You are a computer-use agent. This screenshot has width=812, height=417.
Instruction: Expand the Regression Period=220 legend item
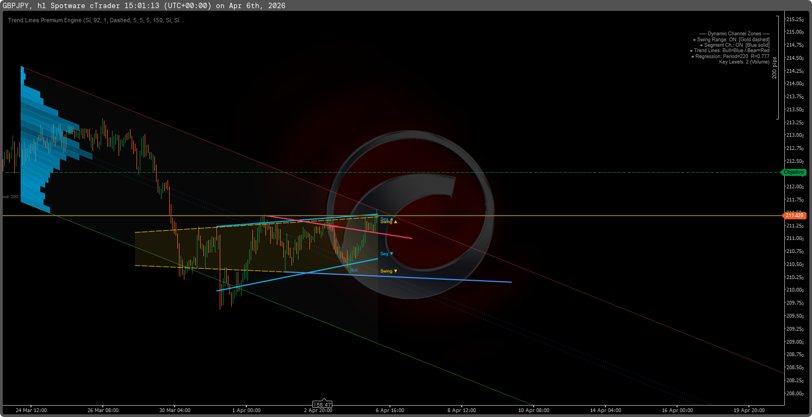coord(732,56)
